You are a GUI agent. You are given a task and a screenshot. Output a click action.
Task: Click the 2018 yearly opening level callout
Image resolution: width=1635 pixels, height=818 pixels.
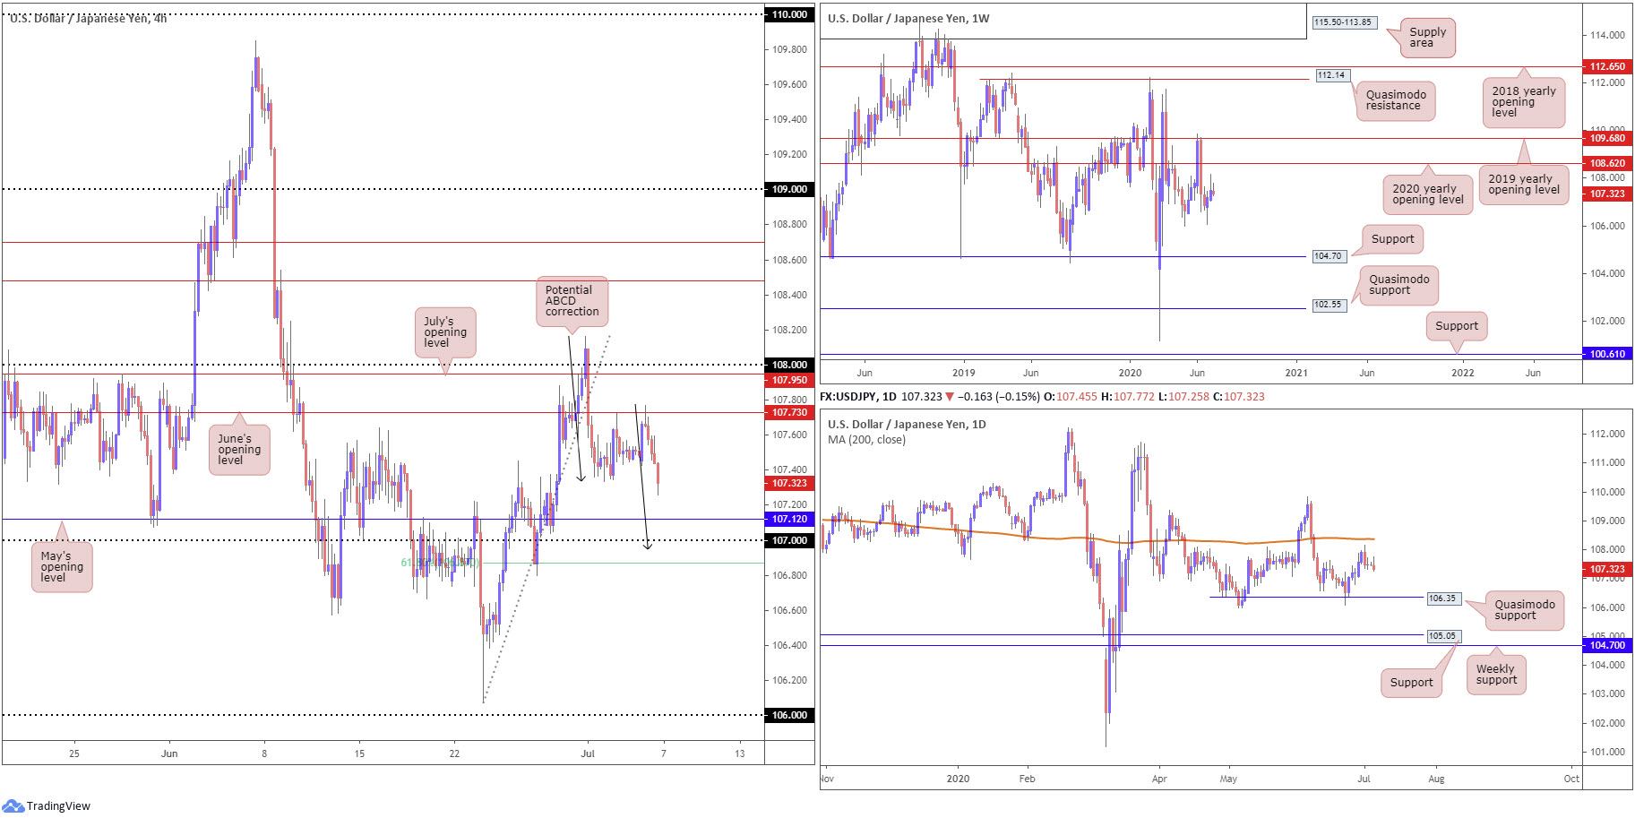(1524, 102)
